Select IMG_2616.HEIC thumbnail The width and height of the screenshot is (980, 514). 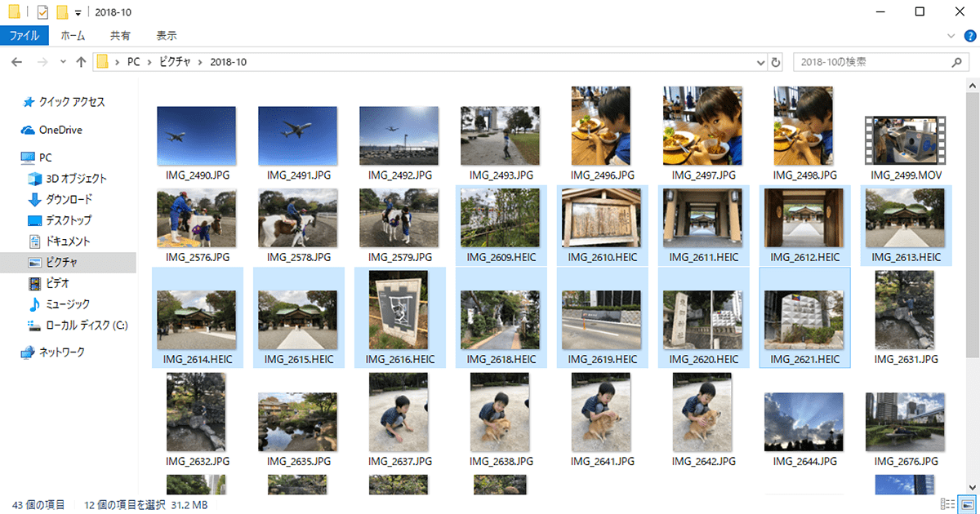click(399, 311)
